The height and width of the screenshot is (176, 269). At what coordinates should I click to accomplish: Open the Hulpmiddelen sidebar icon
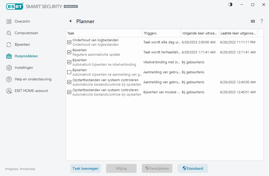9,56
